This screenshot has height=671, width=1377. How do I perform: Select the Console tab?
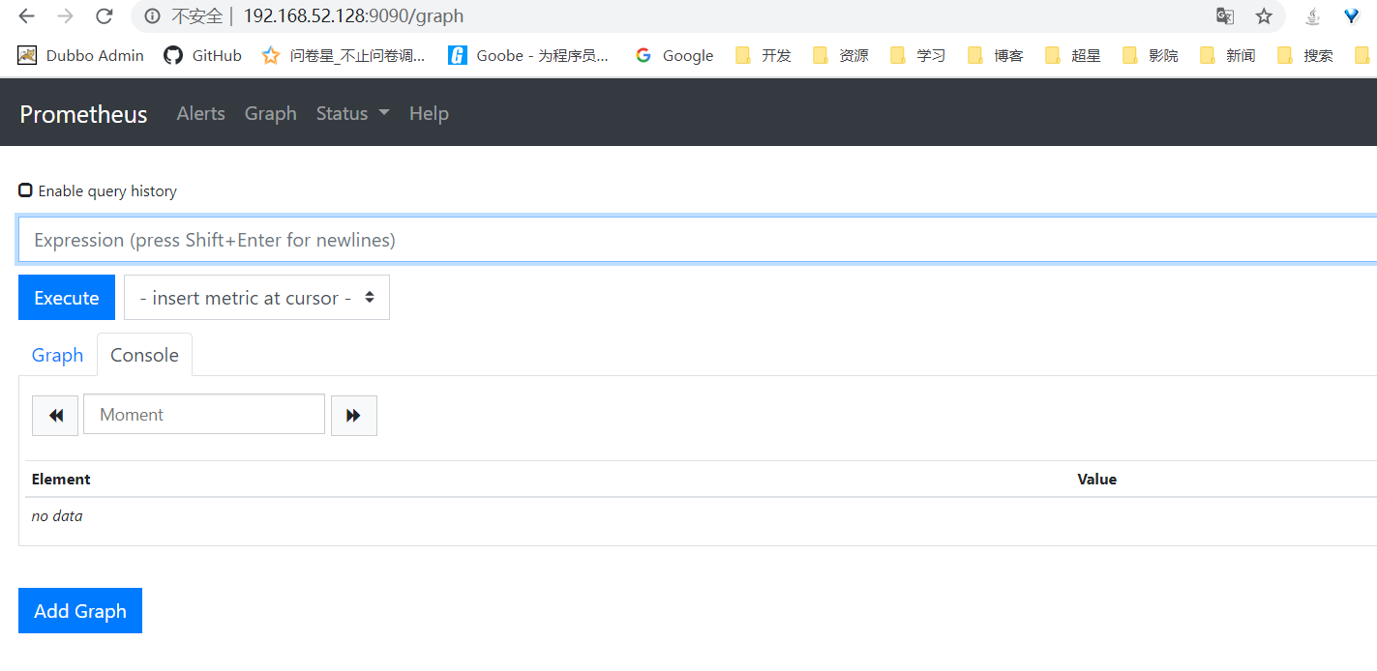point(144,355)
